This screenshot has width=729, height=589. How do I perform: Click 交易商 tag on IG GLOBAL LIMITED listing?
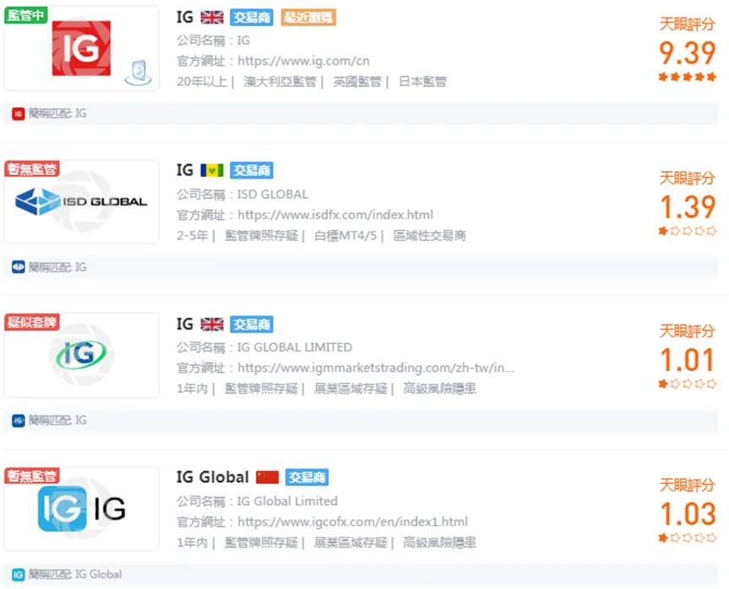click(251, 324)
